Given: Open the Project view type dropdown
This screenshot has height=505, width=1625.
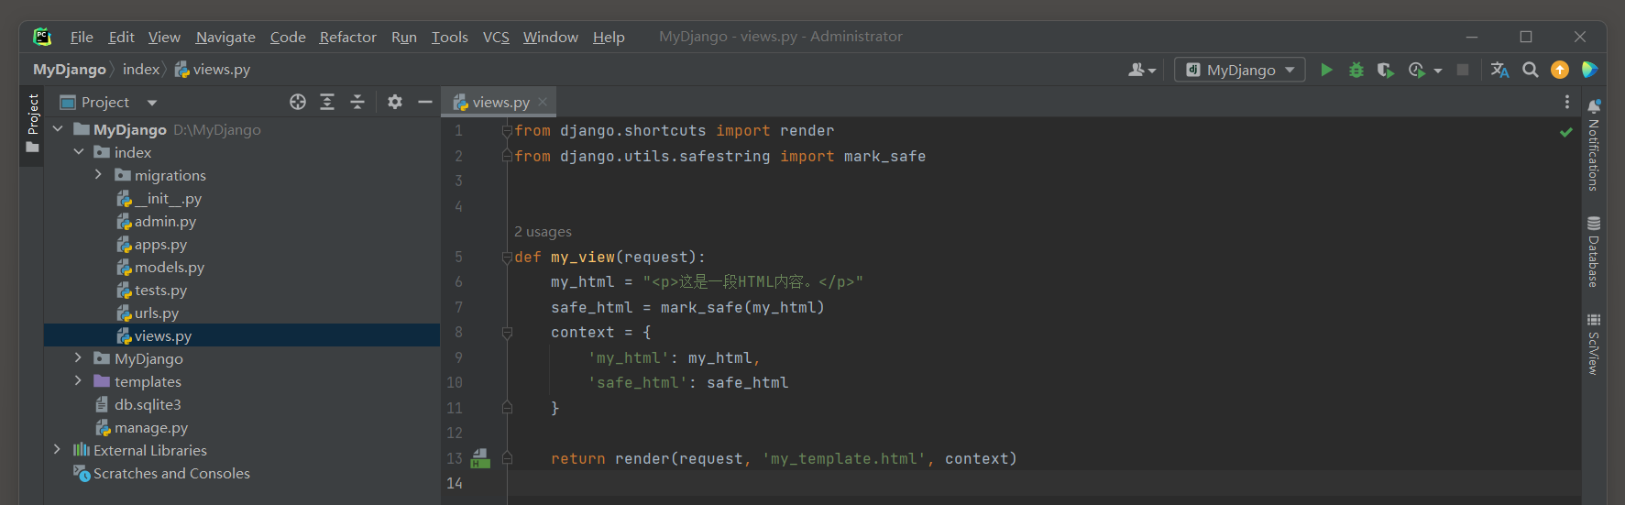Looking at the screenshot, I should tap(152, 103).
